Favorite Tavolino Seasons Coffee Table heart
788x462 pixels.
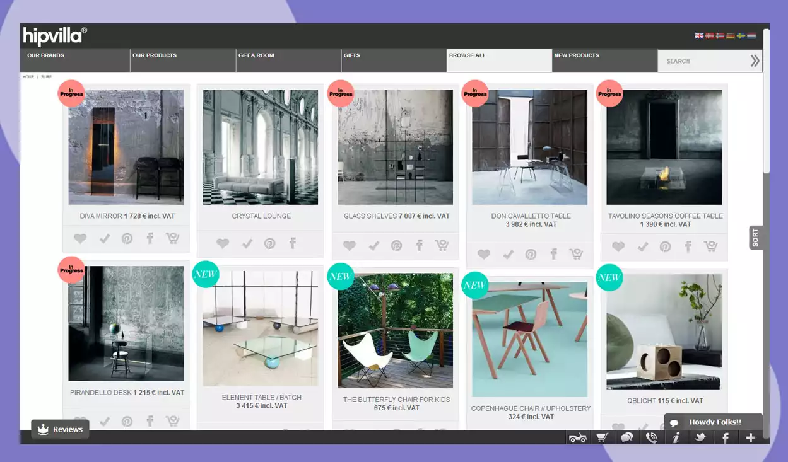coord(618,246)
